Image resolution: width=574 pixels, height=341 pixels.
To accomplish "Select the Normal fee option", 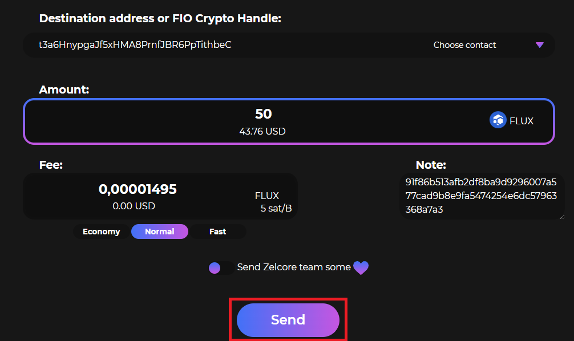I will coord(160,232).
